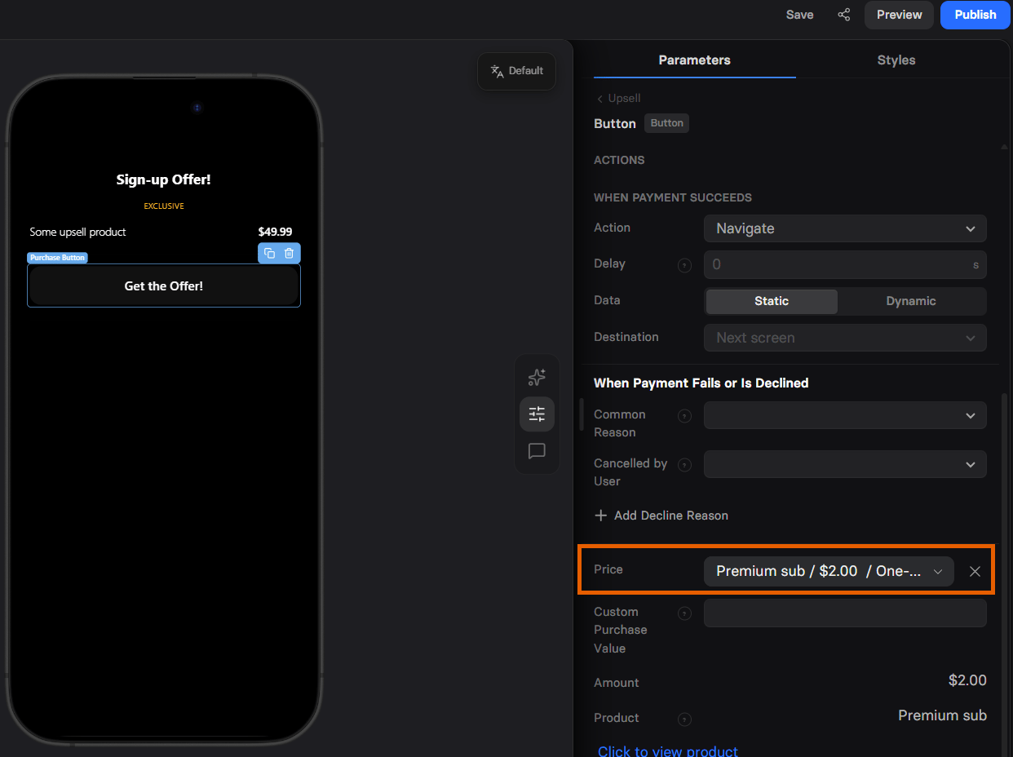Screen dimensions: 1013x757
Task: Clear the selected Price with X icon
Action: point(975,571)
